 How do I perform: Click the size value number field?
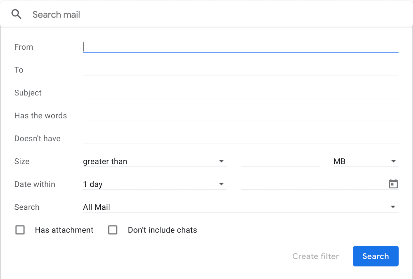tap(280, 161)
